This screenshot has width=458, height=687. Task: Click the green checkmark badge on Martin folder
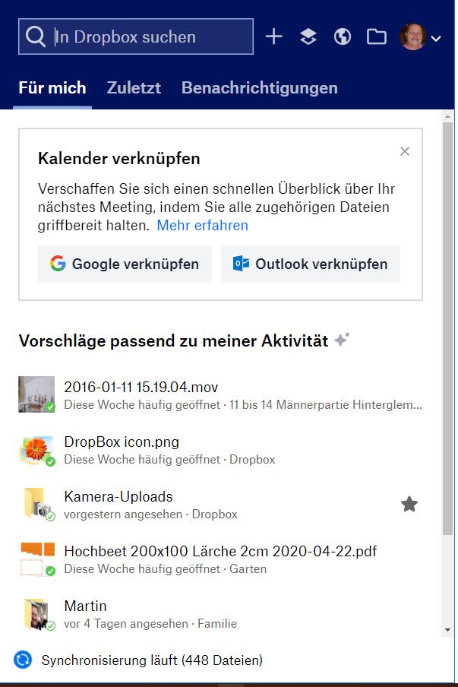pyautogui.click(x=51, y=626)
